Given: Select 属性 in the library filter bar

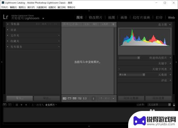Looking at the screenshot, I should click(95, 24).
